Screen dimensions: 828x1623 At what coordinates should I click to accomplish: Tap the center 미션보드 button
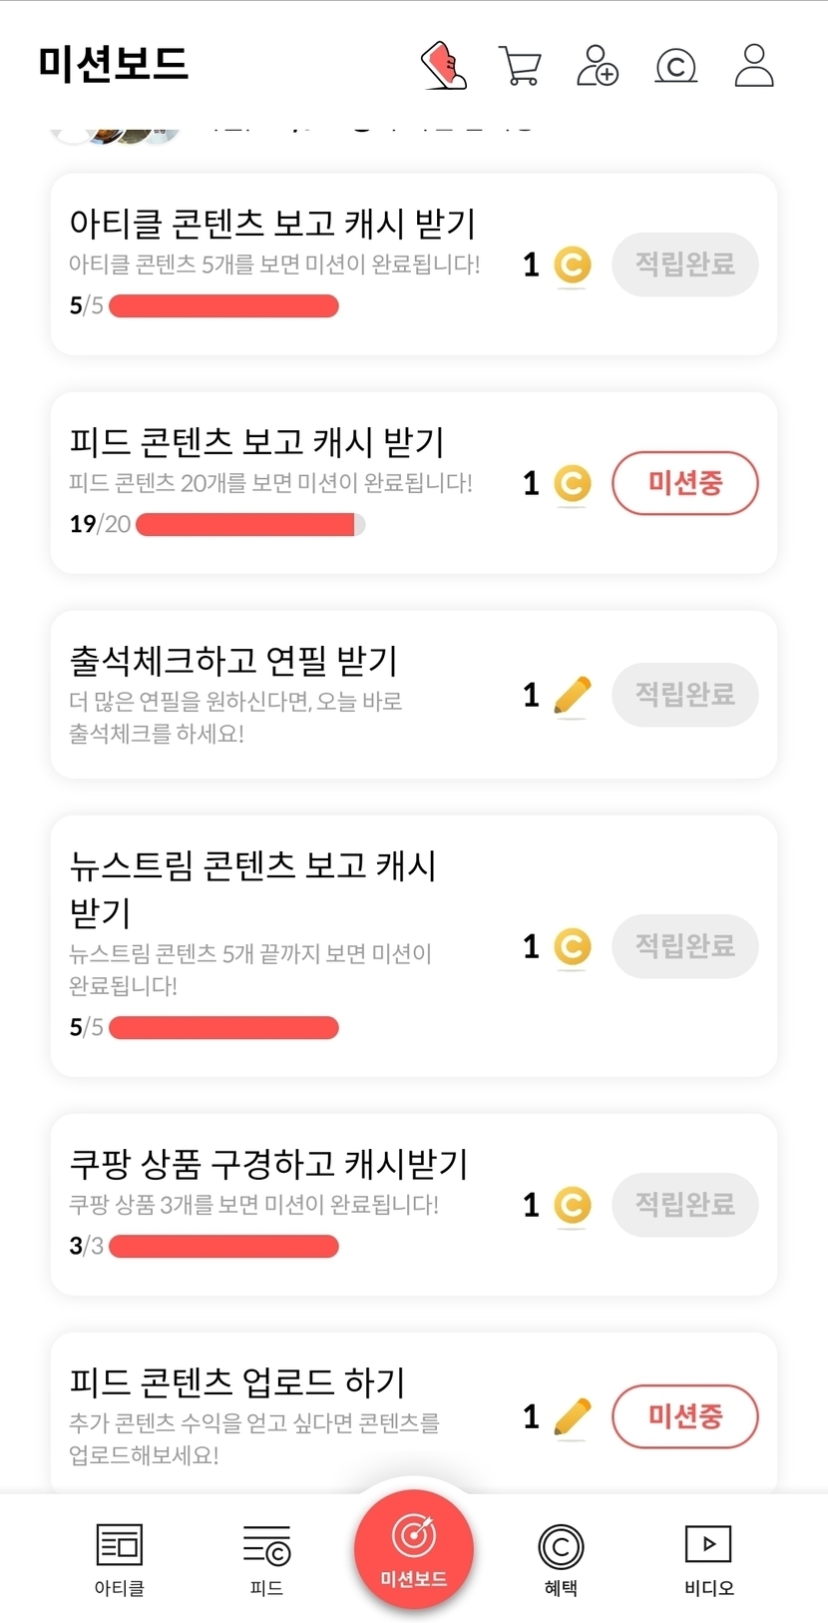414,1547
